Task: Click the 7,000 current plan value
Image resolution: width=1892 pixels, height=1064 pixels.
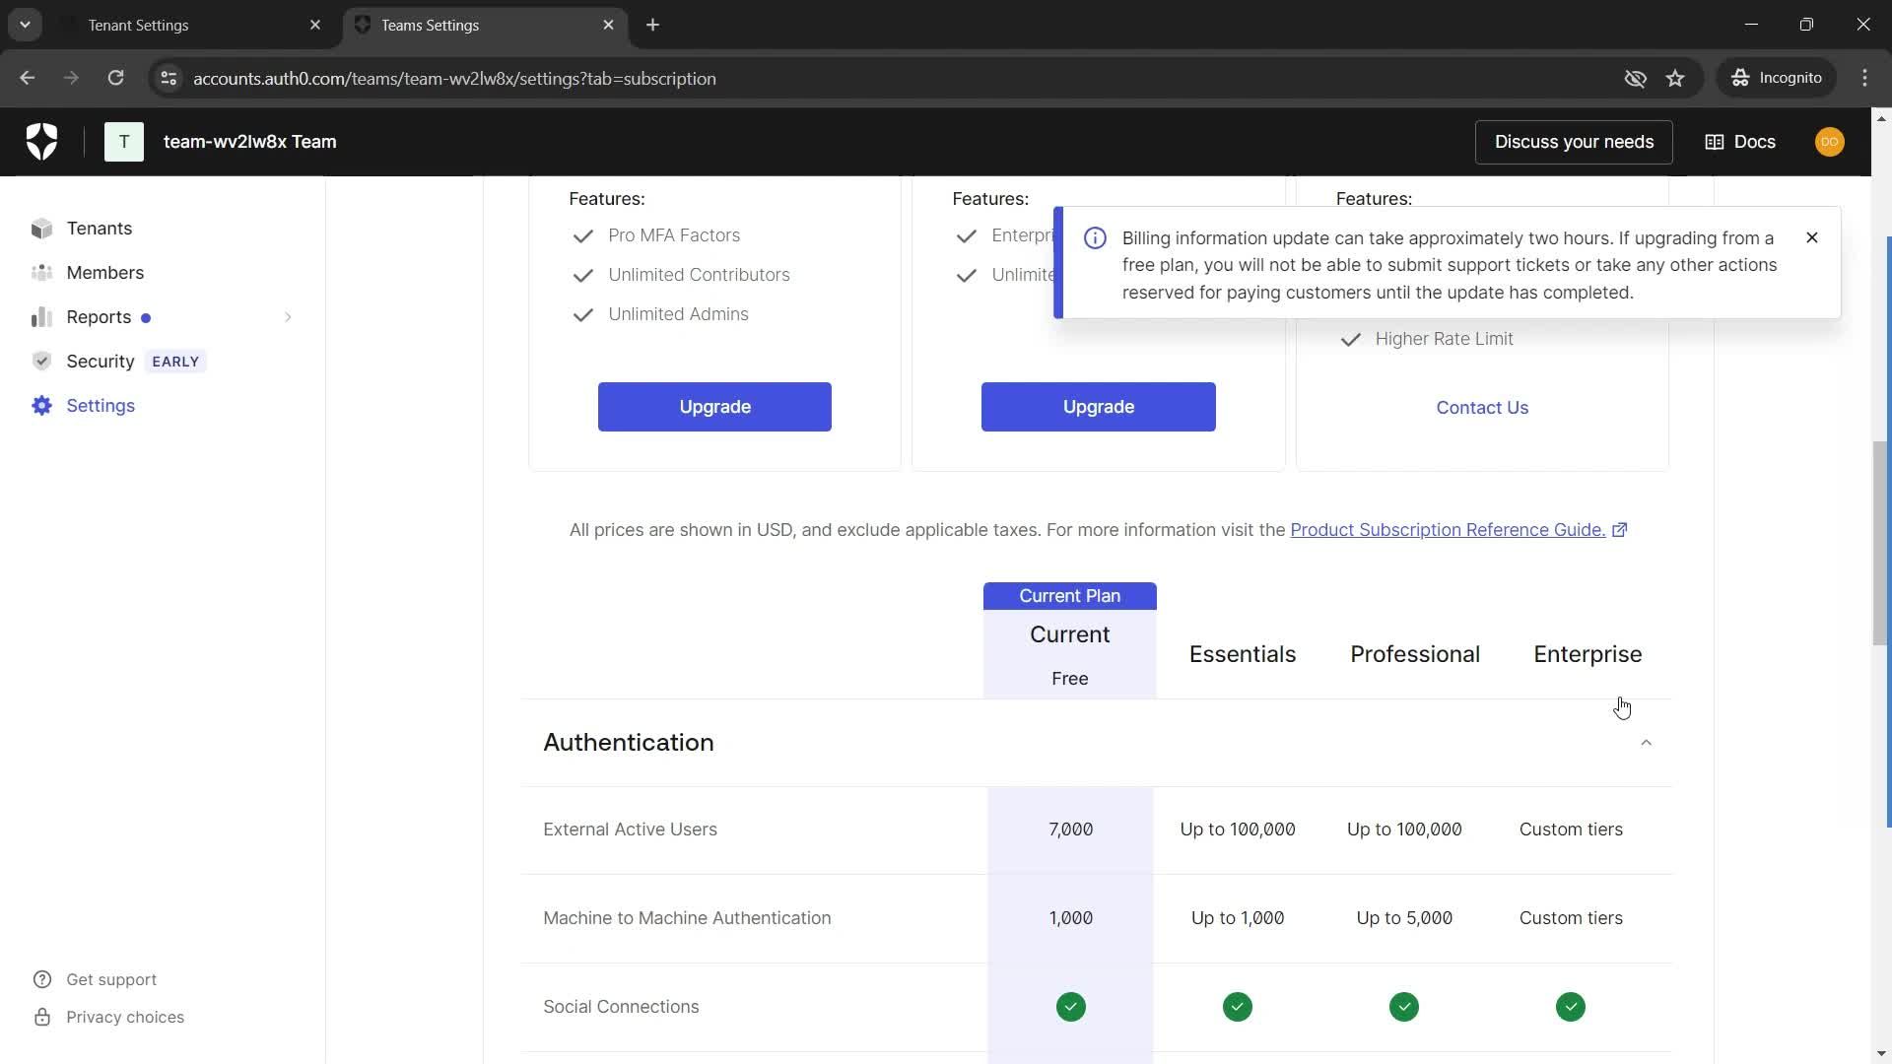Action: pyautogui.click(x=1070, y=830)
